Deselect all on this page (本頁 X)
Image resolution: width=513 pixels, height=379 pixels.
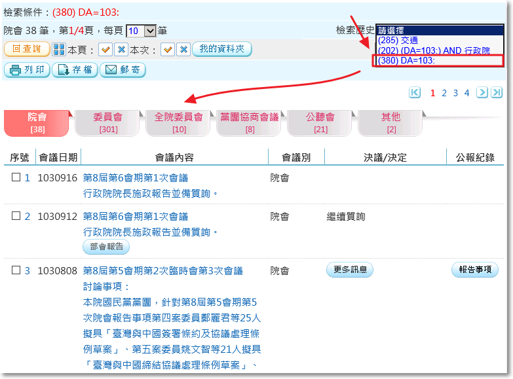pos(121,50)
